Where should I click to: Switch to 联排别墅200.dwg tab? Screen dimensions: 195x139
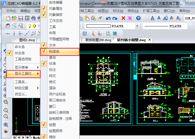[98, 40]
